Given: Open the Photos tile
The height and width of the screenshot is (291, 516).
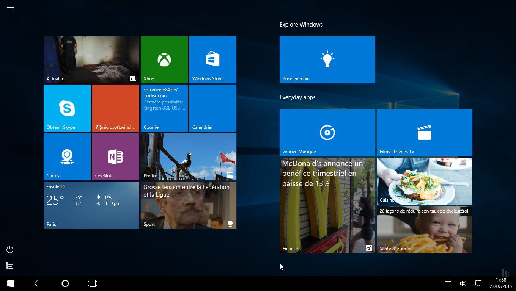Looking at the screenshot, I should tap(189, 157).
